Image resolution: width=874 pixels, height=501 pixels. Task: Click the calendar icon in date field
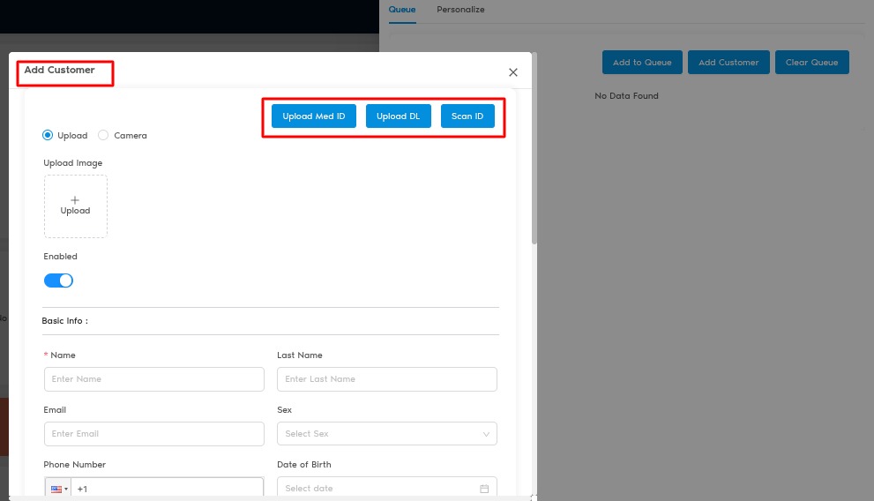tap(484, 489)
